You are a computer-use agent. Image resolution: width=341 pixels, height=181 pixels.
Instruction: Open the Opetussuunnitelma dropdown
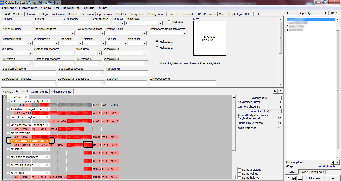point(72,33)
